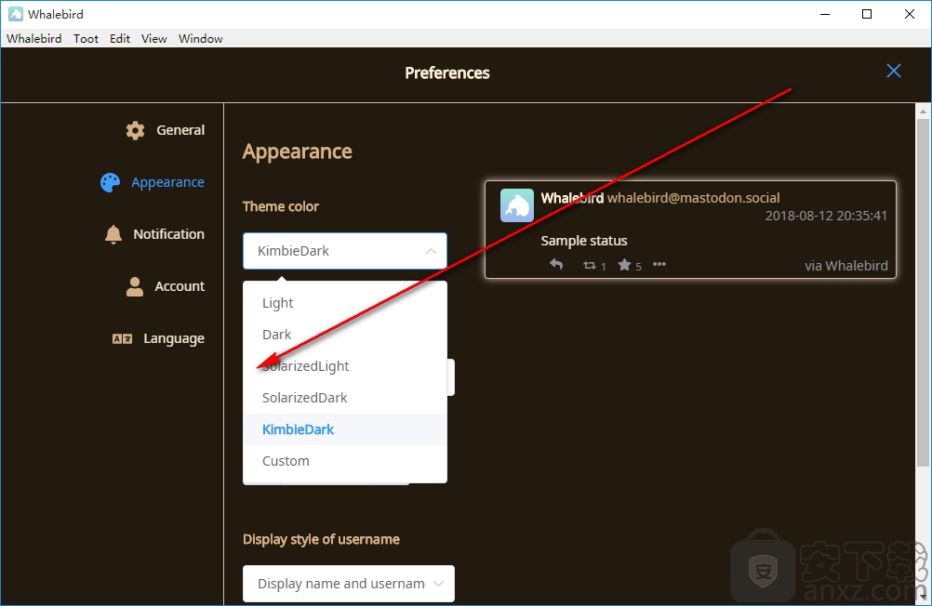Select the Appearance sidebar label

(167, 182)
